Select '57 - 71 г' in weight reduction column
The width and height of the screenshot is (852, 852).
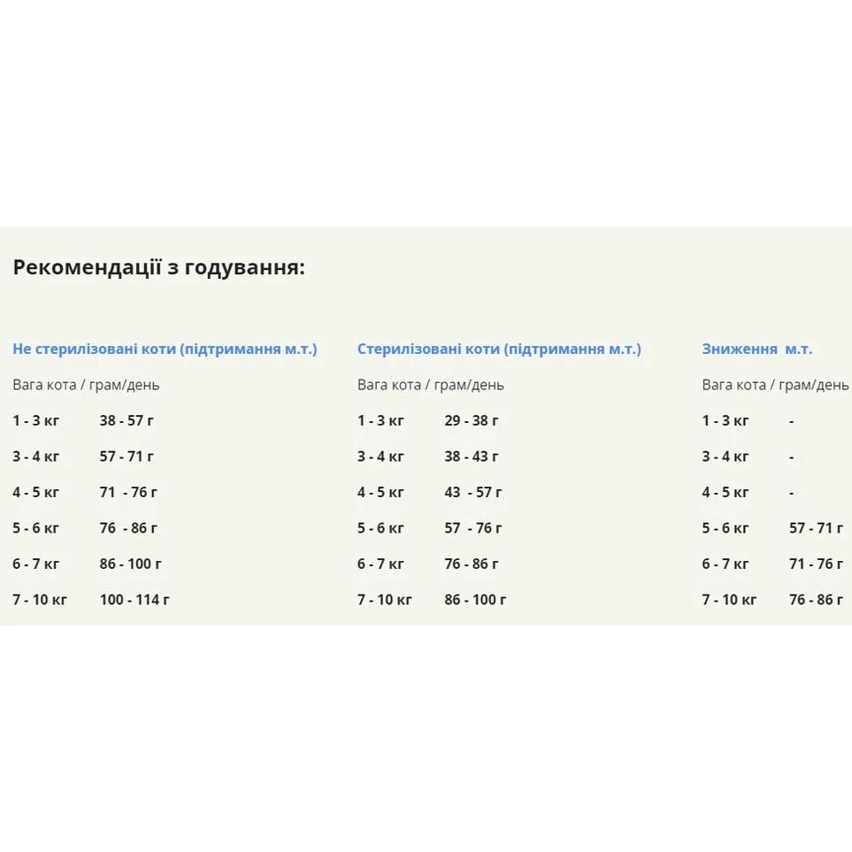[x=816, y=528]
